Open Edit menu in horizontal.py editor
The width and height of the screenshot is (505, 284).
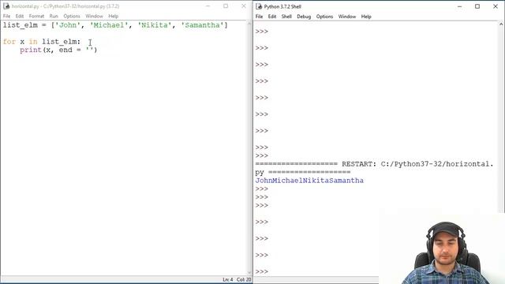pos(20,16)
